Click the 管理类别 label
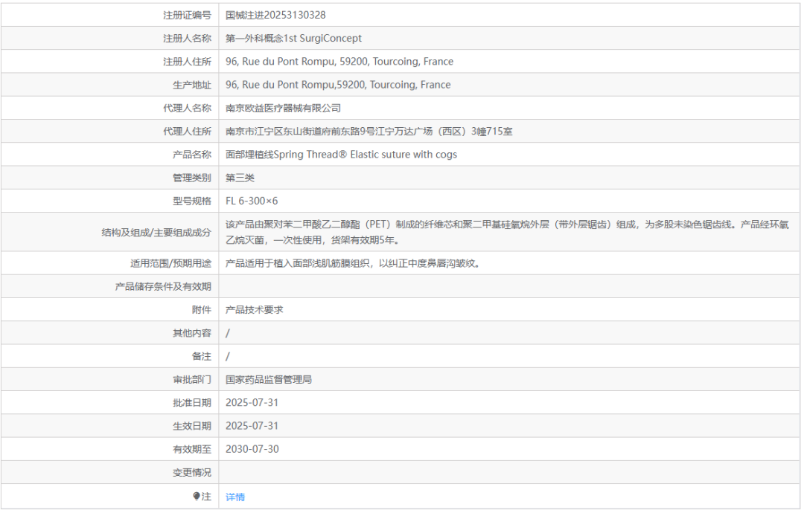804x510 pixels. (192, 178)
